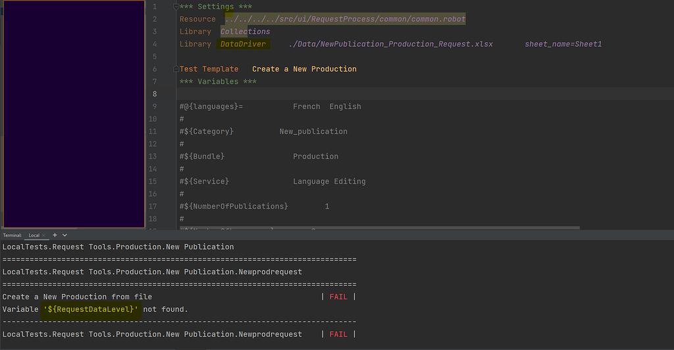Click the commented ${NumberOfPublications} line
The width and height of the screenshot is (674, 350).
click(x=234, y=207)
